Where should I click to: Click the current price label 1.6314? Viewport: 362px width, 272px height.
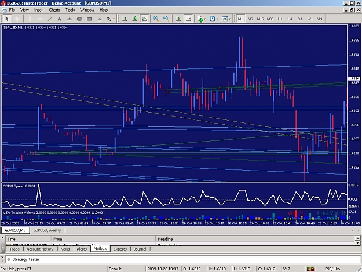(354, 78)
